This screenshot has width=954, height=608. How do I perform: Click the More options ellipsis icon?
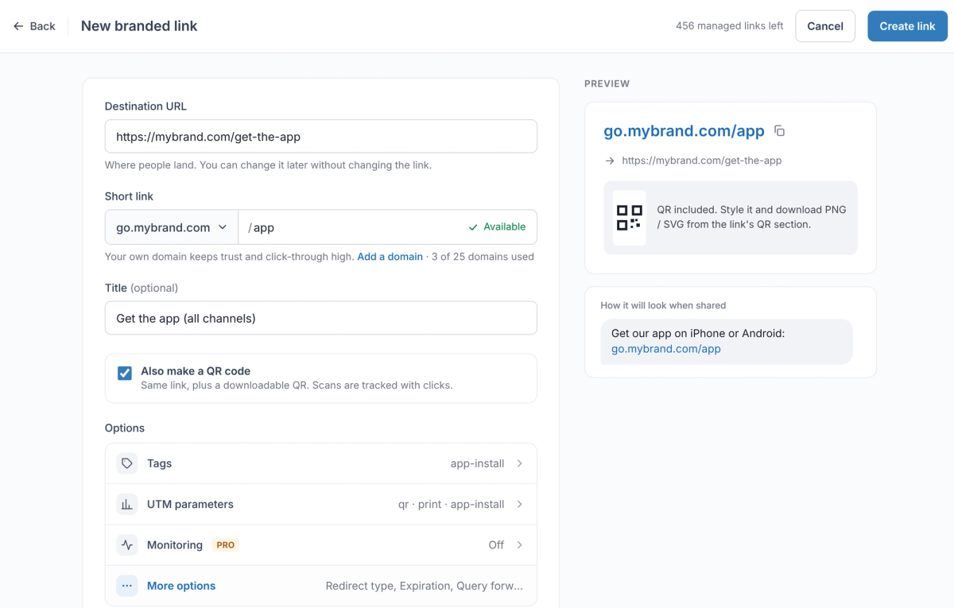pyautogui.click(x=126, y=586)
